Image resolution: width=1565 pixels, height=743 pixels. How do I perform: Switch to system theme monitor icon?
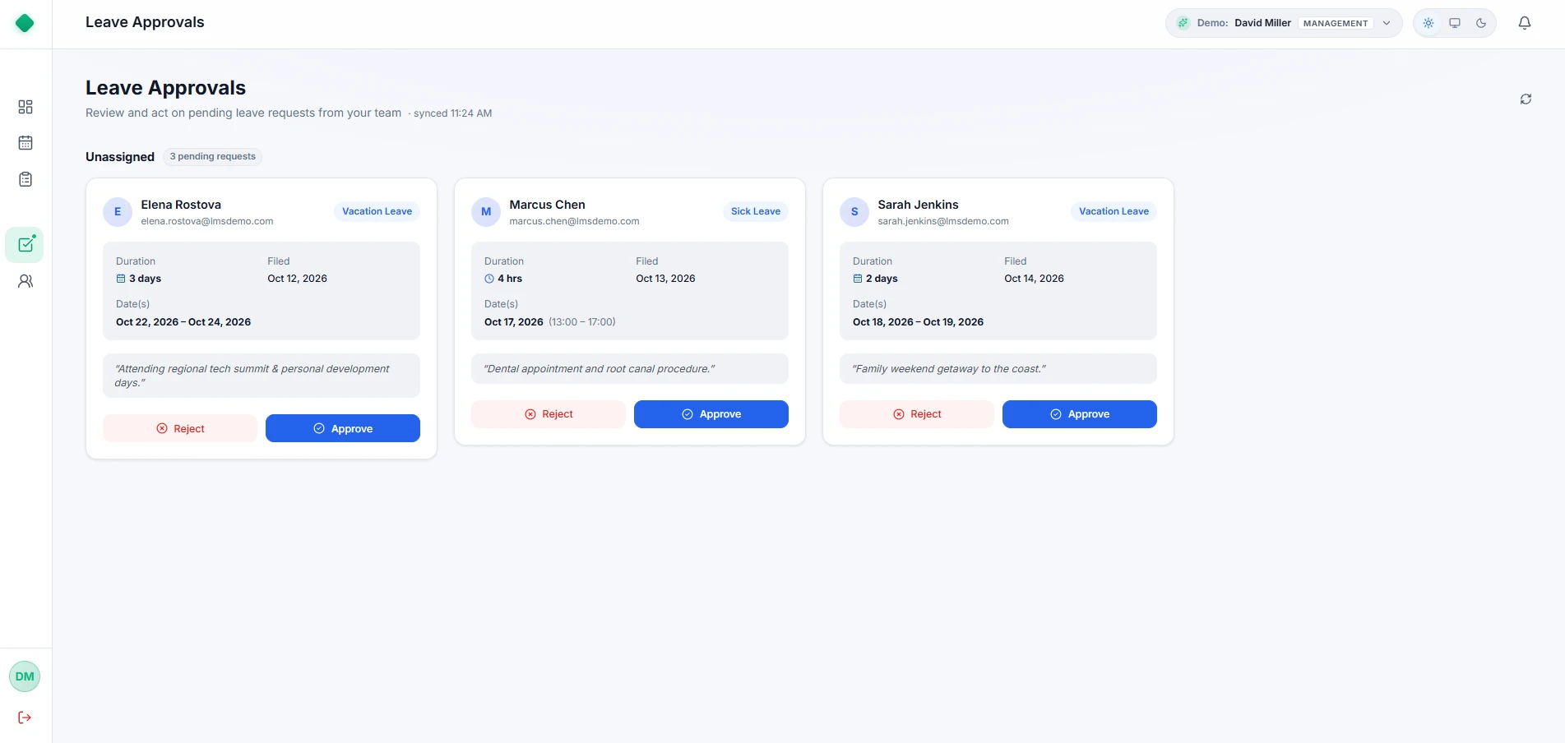click(1455, 23)
